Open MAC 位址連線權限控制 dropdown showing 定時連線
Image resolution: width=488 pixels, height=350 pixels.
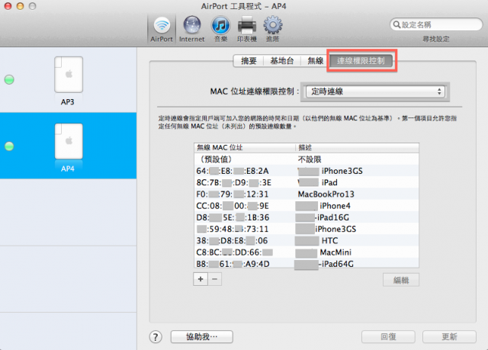click(375, 92)
